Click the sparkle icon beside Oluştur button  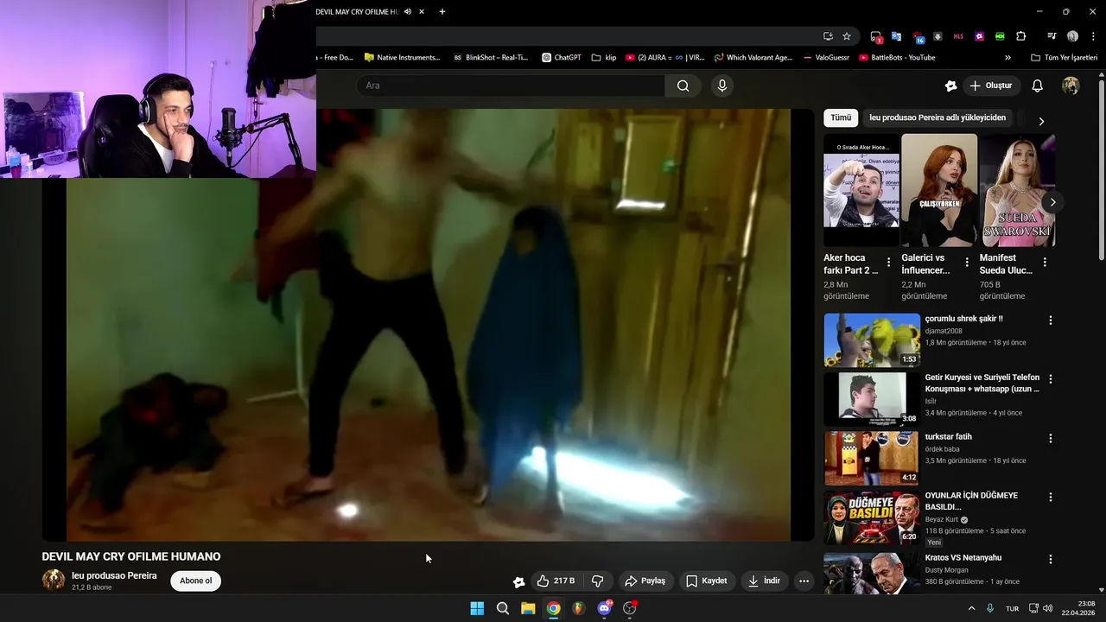950,86
